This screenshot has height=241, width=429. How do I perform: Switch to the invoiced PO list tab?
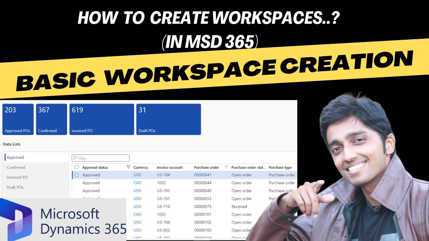click(x=36, y=177)
